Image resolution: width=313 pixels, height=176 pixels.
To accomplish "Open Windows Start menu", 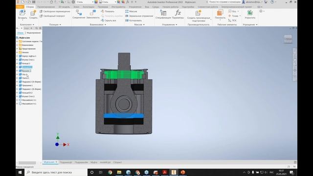I will [20, 172].
